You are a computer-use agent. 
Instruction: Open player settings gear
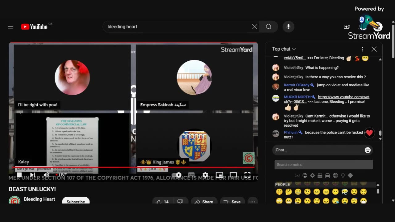(x=205, y=175)
